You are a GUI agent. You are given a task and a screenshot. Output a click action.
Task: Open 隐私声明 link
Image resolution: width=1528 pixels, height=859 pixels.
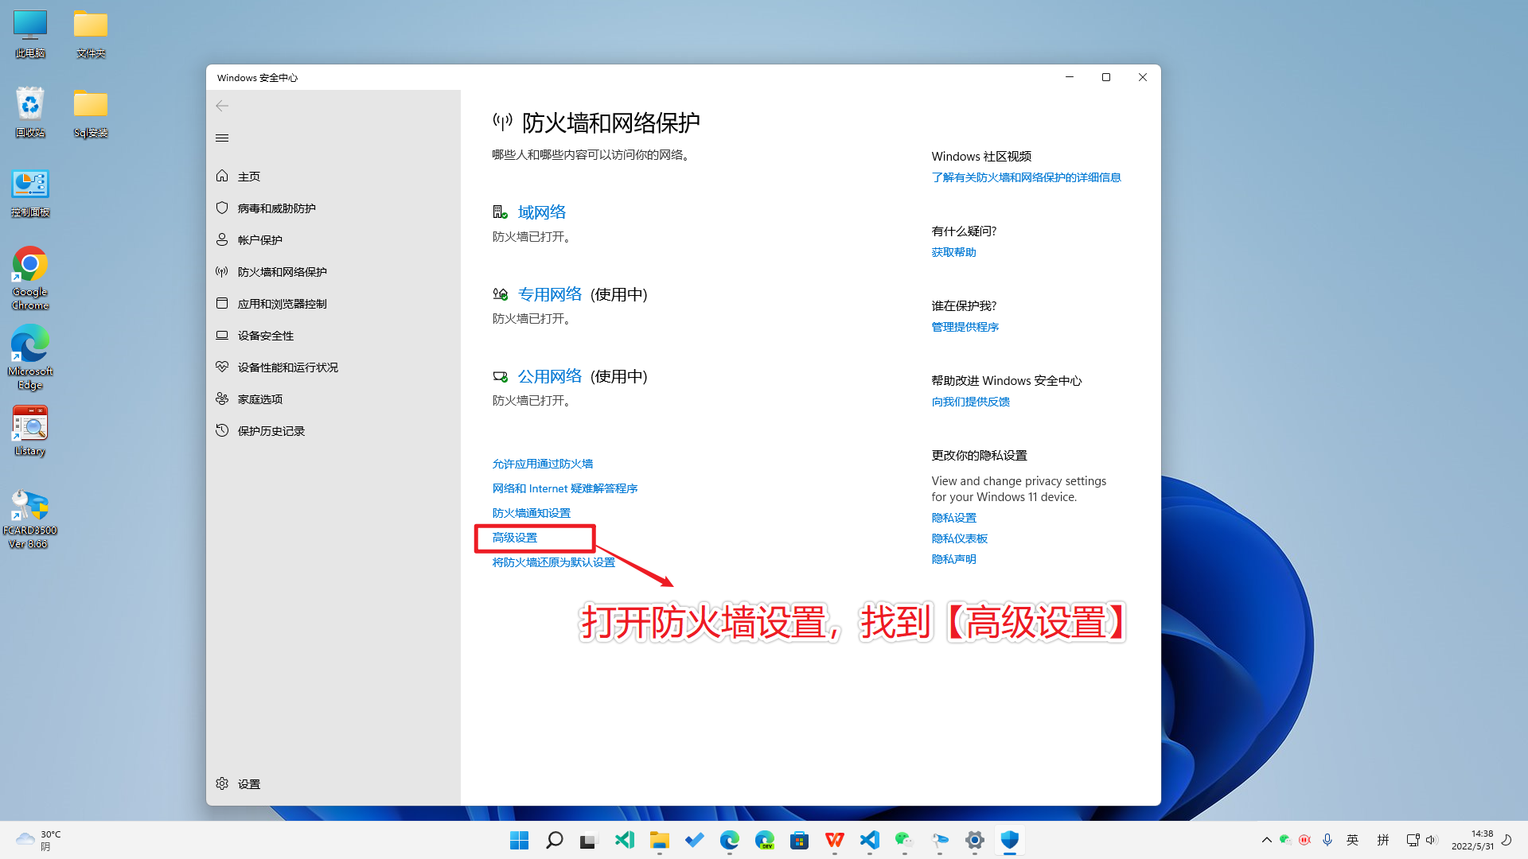(x=954, y=559)
